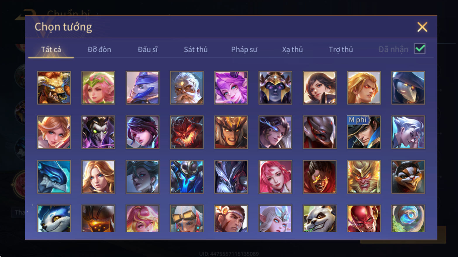Switch to the 'Đỡ đòn' tab
Screen dimensions: 458x257
point(99,50)
